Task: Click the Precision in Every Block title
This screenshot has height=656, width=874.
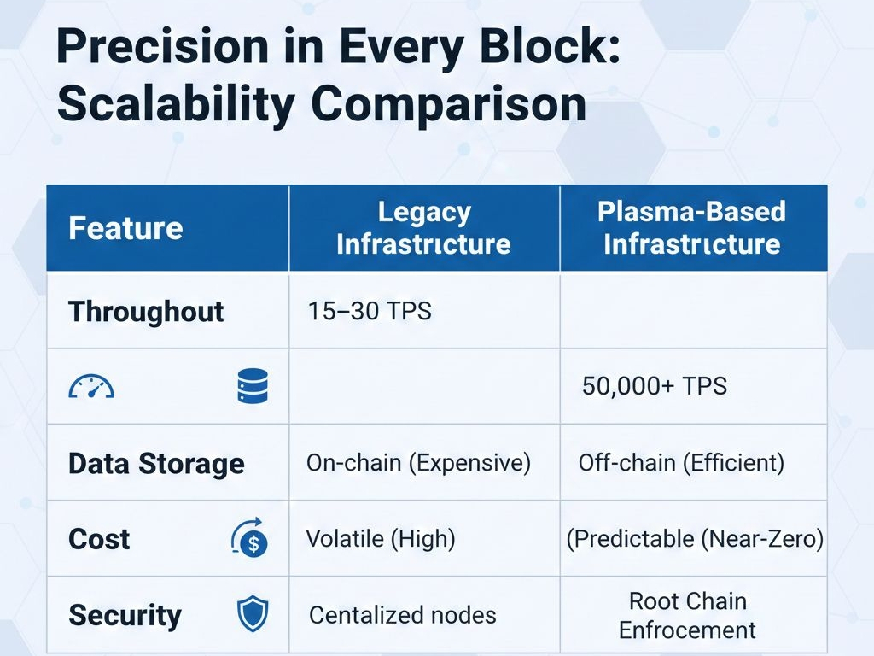Action: 338,46
